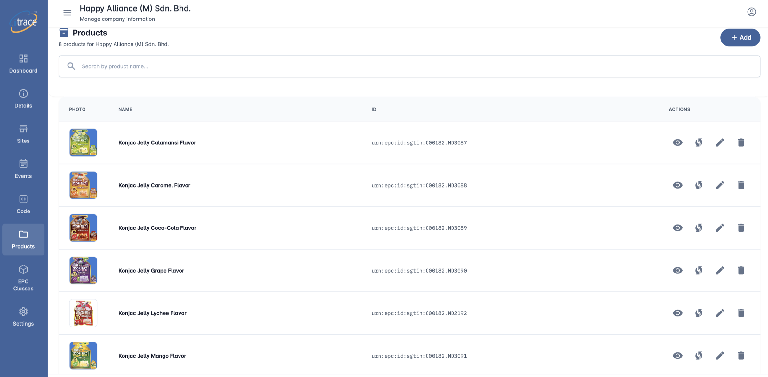768x377 pixels.
Task: Click eye icon for Konjac Jelly Mango Flavor
Action: pyautogui.click(x=677, y=356)
